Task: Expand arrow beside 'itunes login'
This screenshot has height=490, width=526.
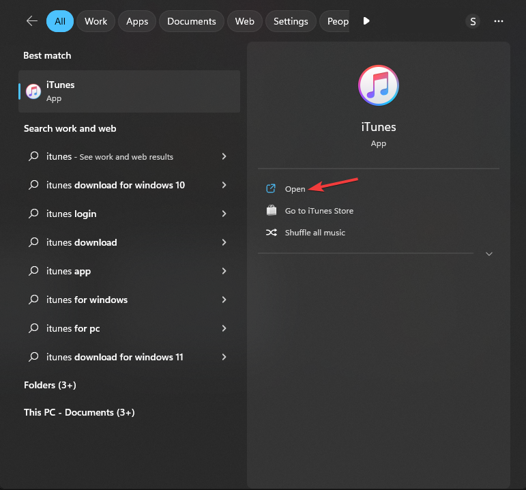Action: (x=224, y=214)
